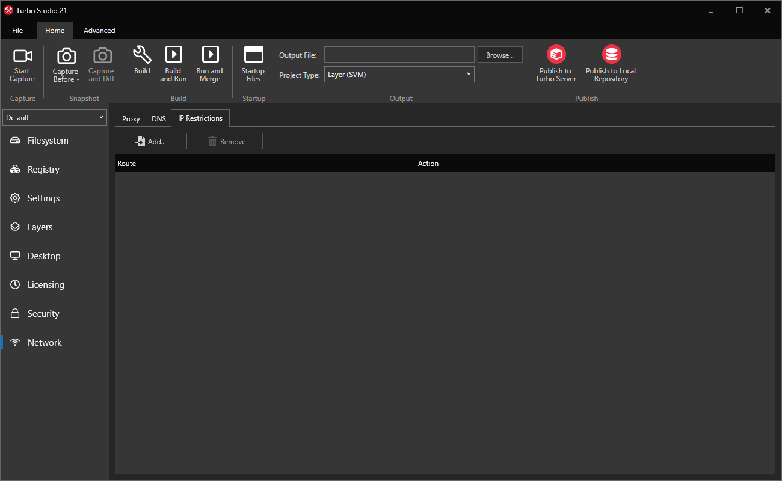This screenshot has width=782, height=481.
Task: Select the Start Capture tool
Action: tap(22, 63)
